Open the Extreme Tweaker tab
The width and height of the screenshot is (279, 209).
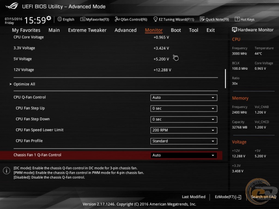[87, 30]
